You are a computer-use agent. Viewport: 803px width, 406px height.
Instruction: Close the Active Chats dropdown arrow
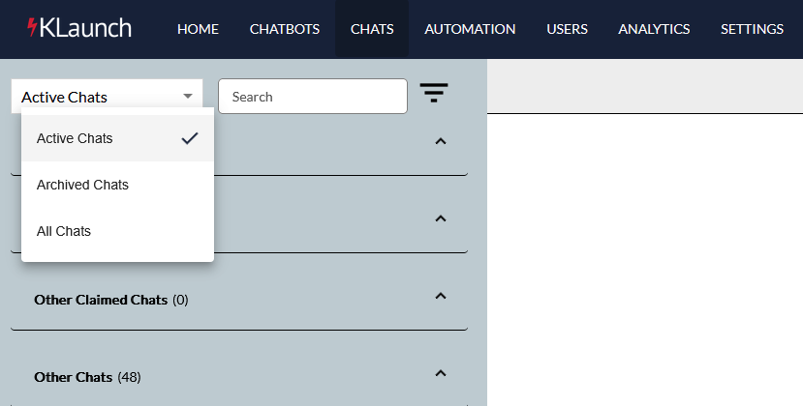coord(188,96)
